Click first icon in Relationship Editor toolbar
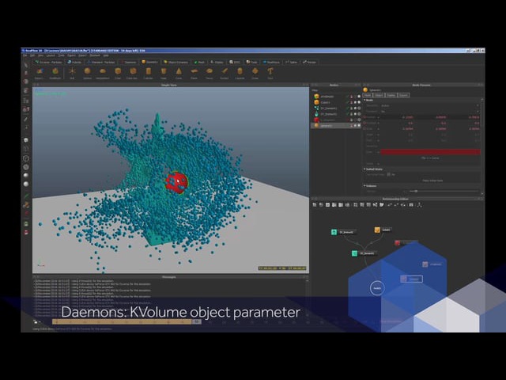The height and width of the screenshot is (380, 506). pyautogui.click(x=315, y=205)
